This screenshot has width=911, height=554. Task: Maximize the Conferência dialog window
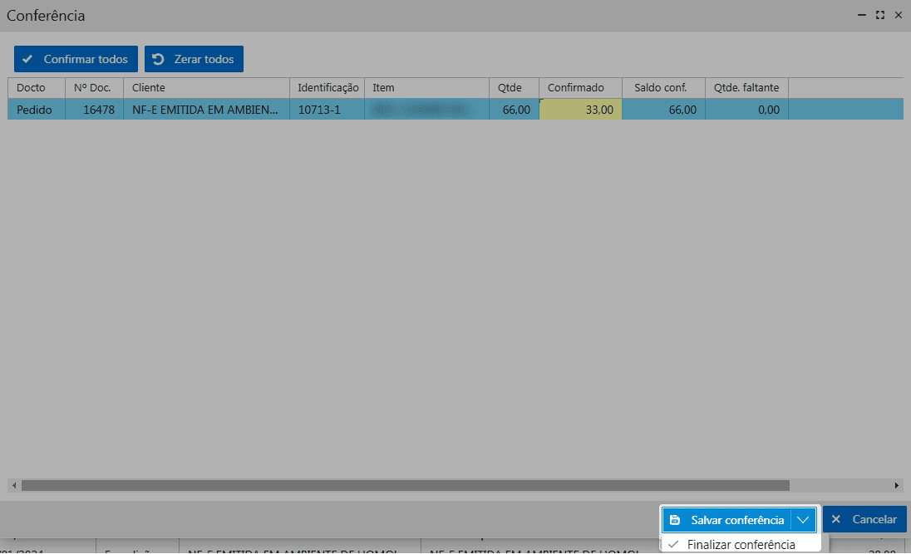click(880, 15)
